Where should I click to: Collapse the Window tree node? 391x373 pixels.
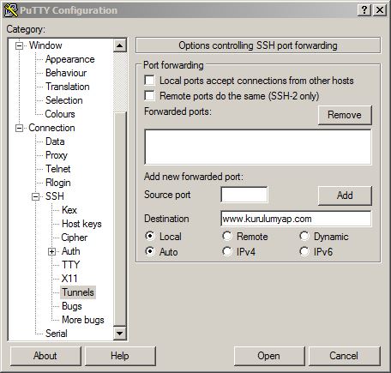pyautogui.click(x=19, y=45)
